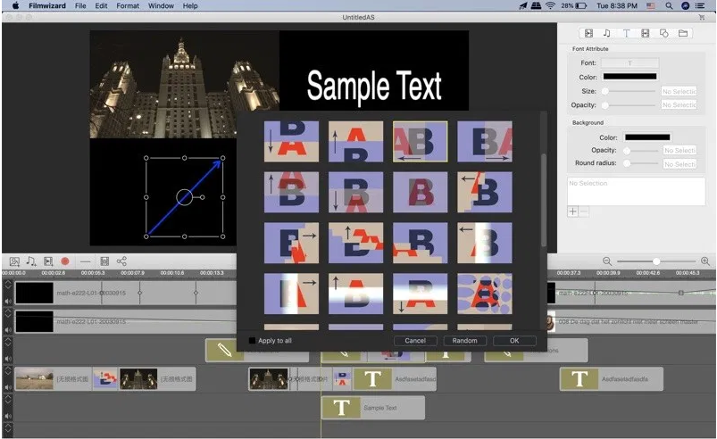Click the Random button in transition dialog

pos(465,341)
